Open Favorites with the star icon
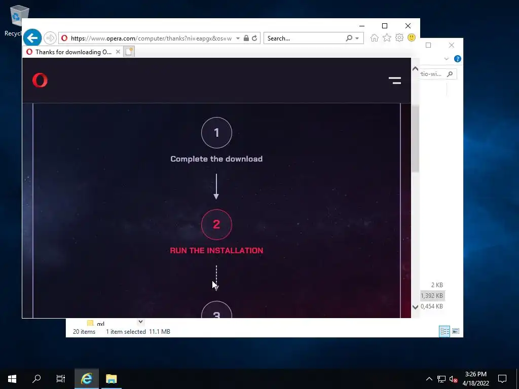Screen dimensions: 519x389 click(x=387, y=37)
